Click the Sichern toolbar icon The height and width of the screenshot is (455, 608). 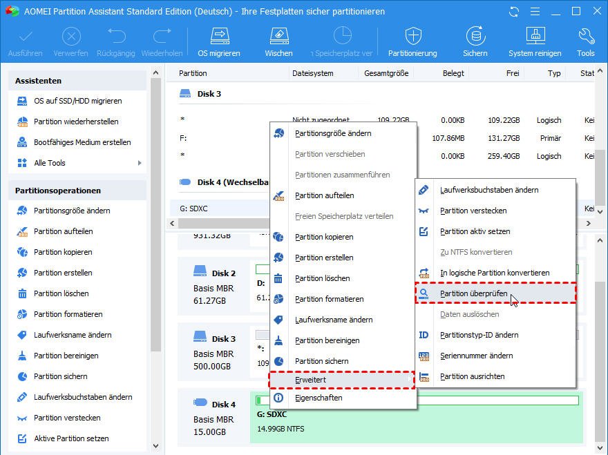point(475,42)
